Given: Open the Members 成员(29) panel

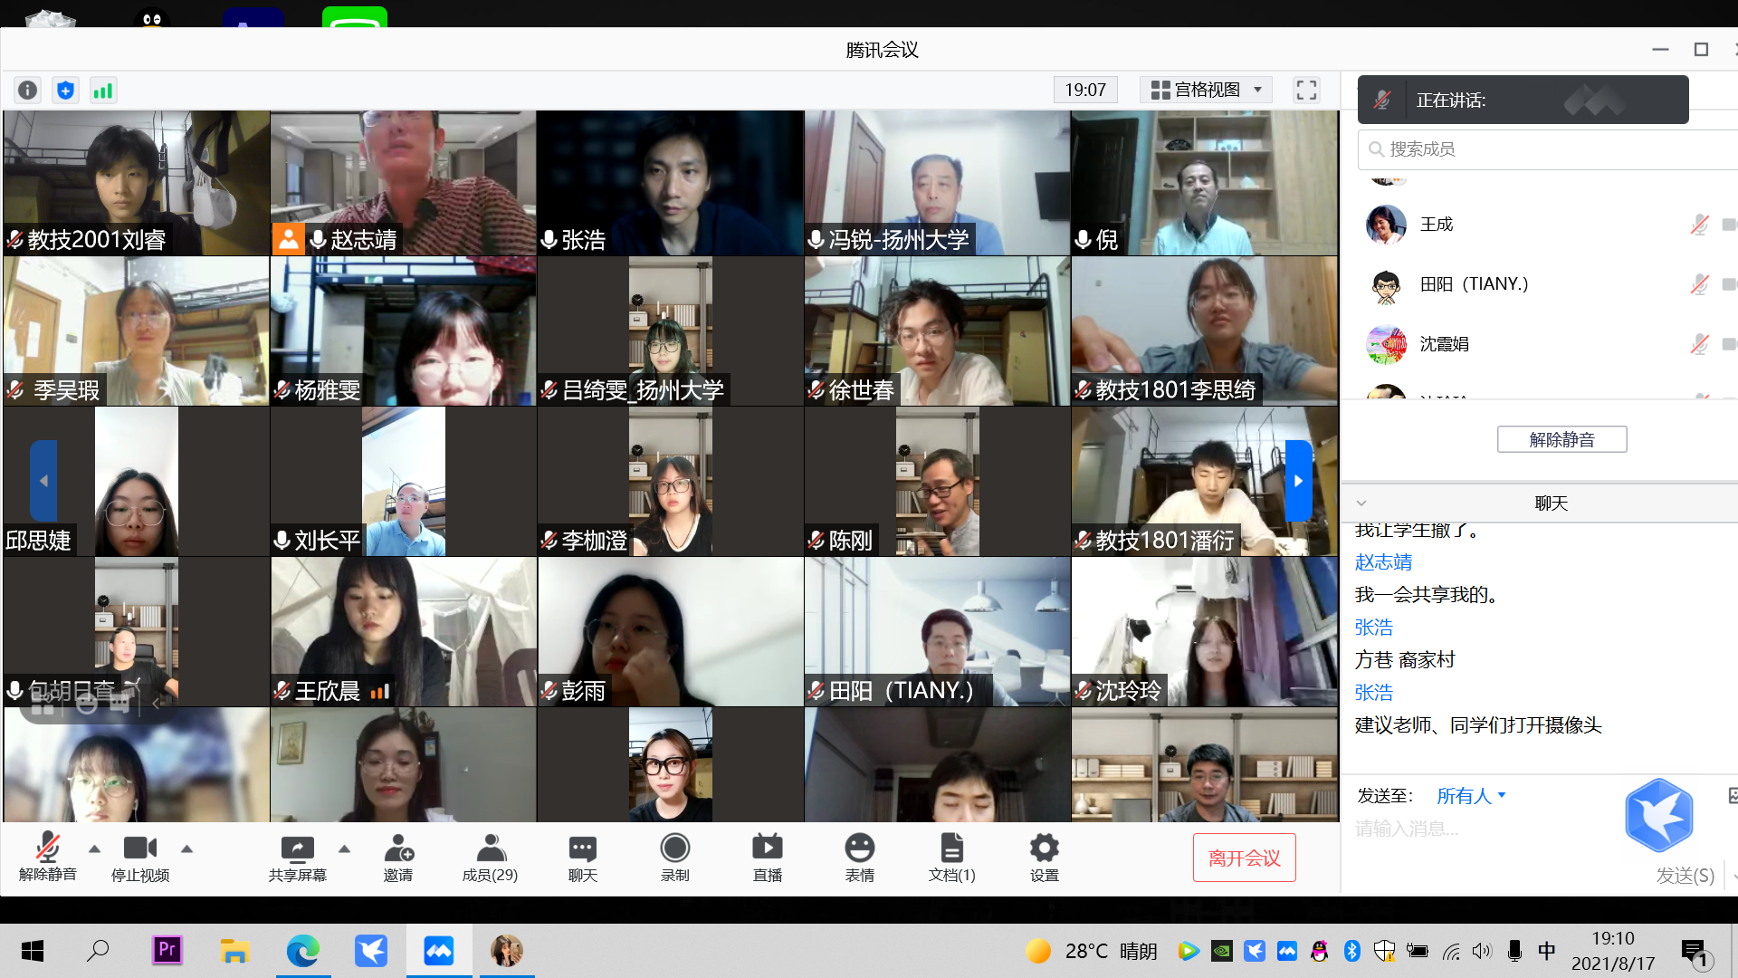Looking at the screenshot, I should point(490,857).
